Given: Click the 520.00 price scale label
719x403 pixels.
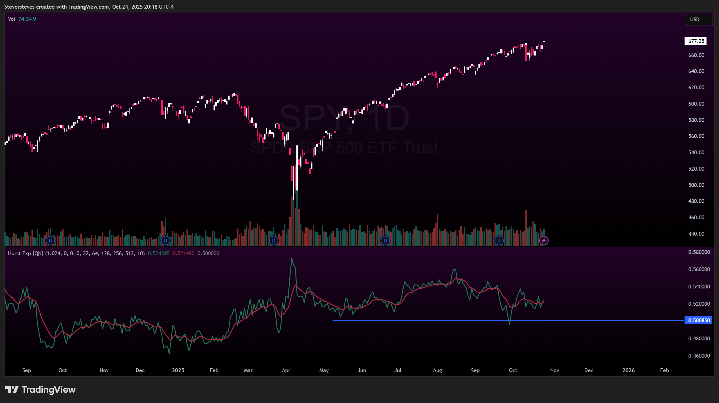Looking at the screenshot, I should pyautogui.click(x=696, y=169).
